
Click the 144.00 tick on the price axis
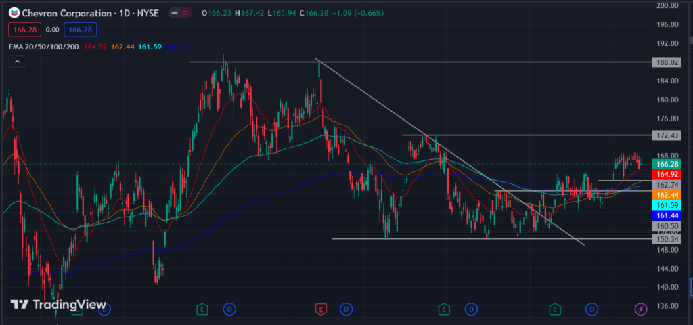pos(667,268)
